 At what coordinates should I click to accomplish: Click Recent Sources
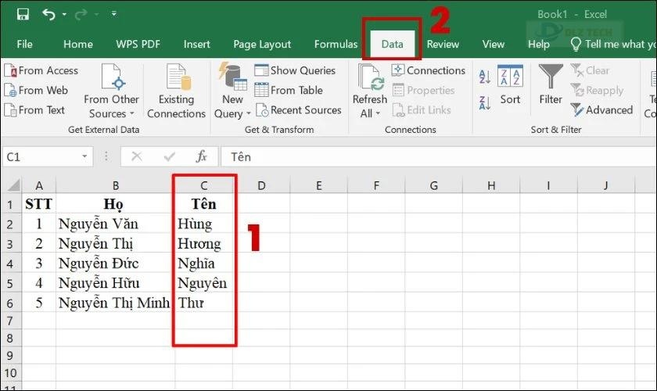(298, 109)
